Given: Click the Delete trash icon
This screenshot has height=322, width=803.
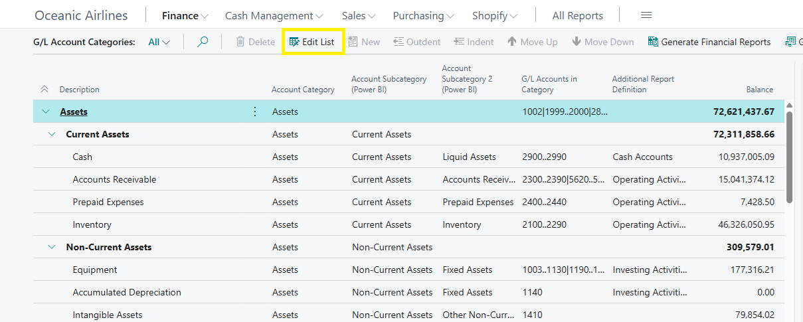Looking at the screenshot, I should coord(240,42).
